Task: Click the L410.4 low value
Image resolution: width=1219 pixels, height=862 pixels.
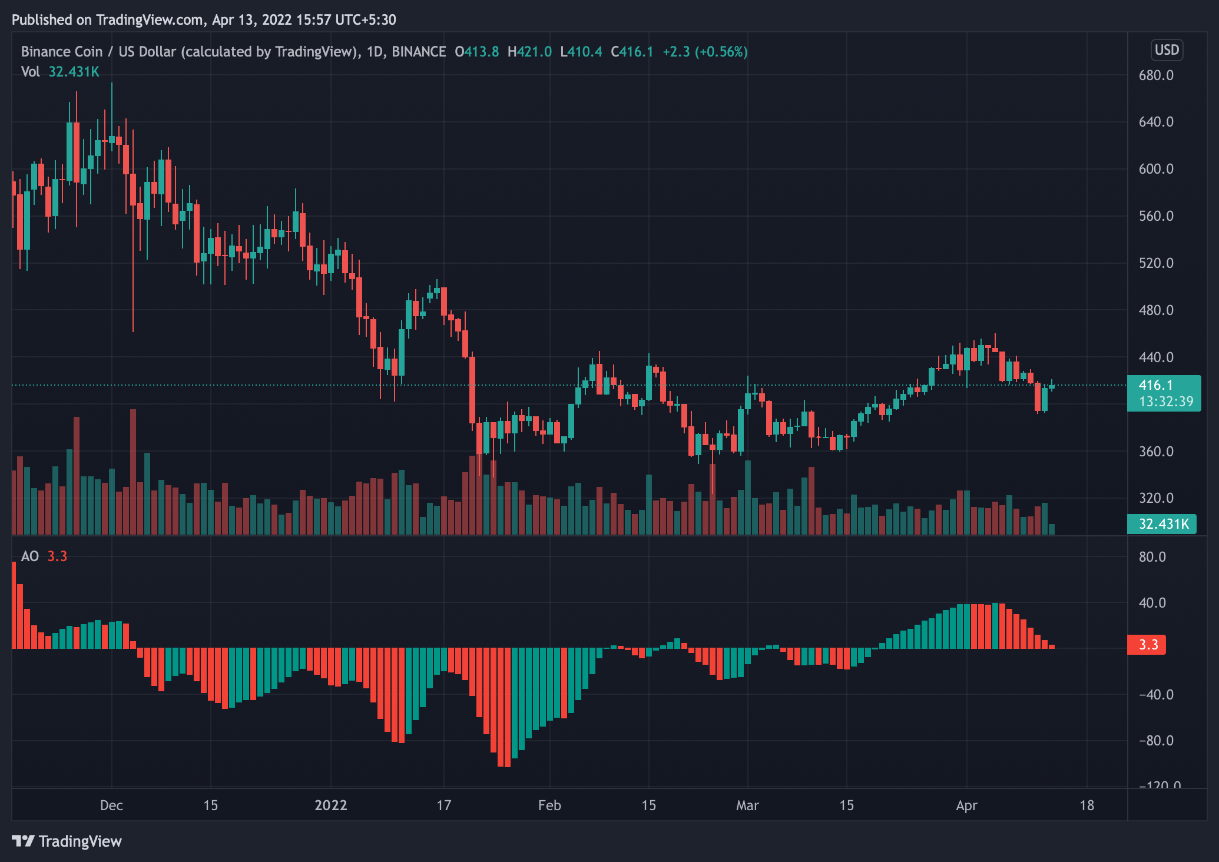Action: [581, 52]
